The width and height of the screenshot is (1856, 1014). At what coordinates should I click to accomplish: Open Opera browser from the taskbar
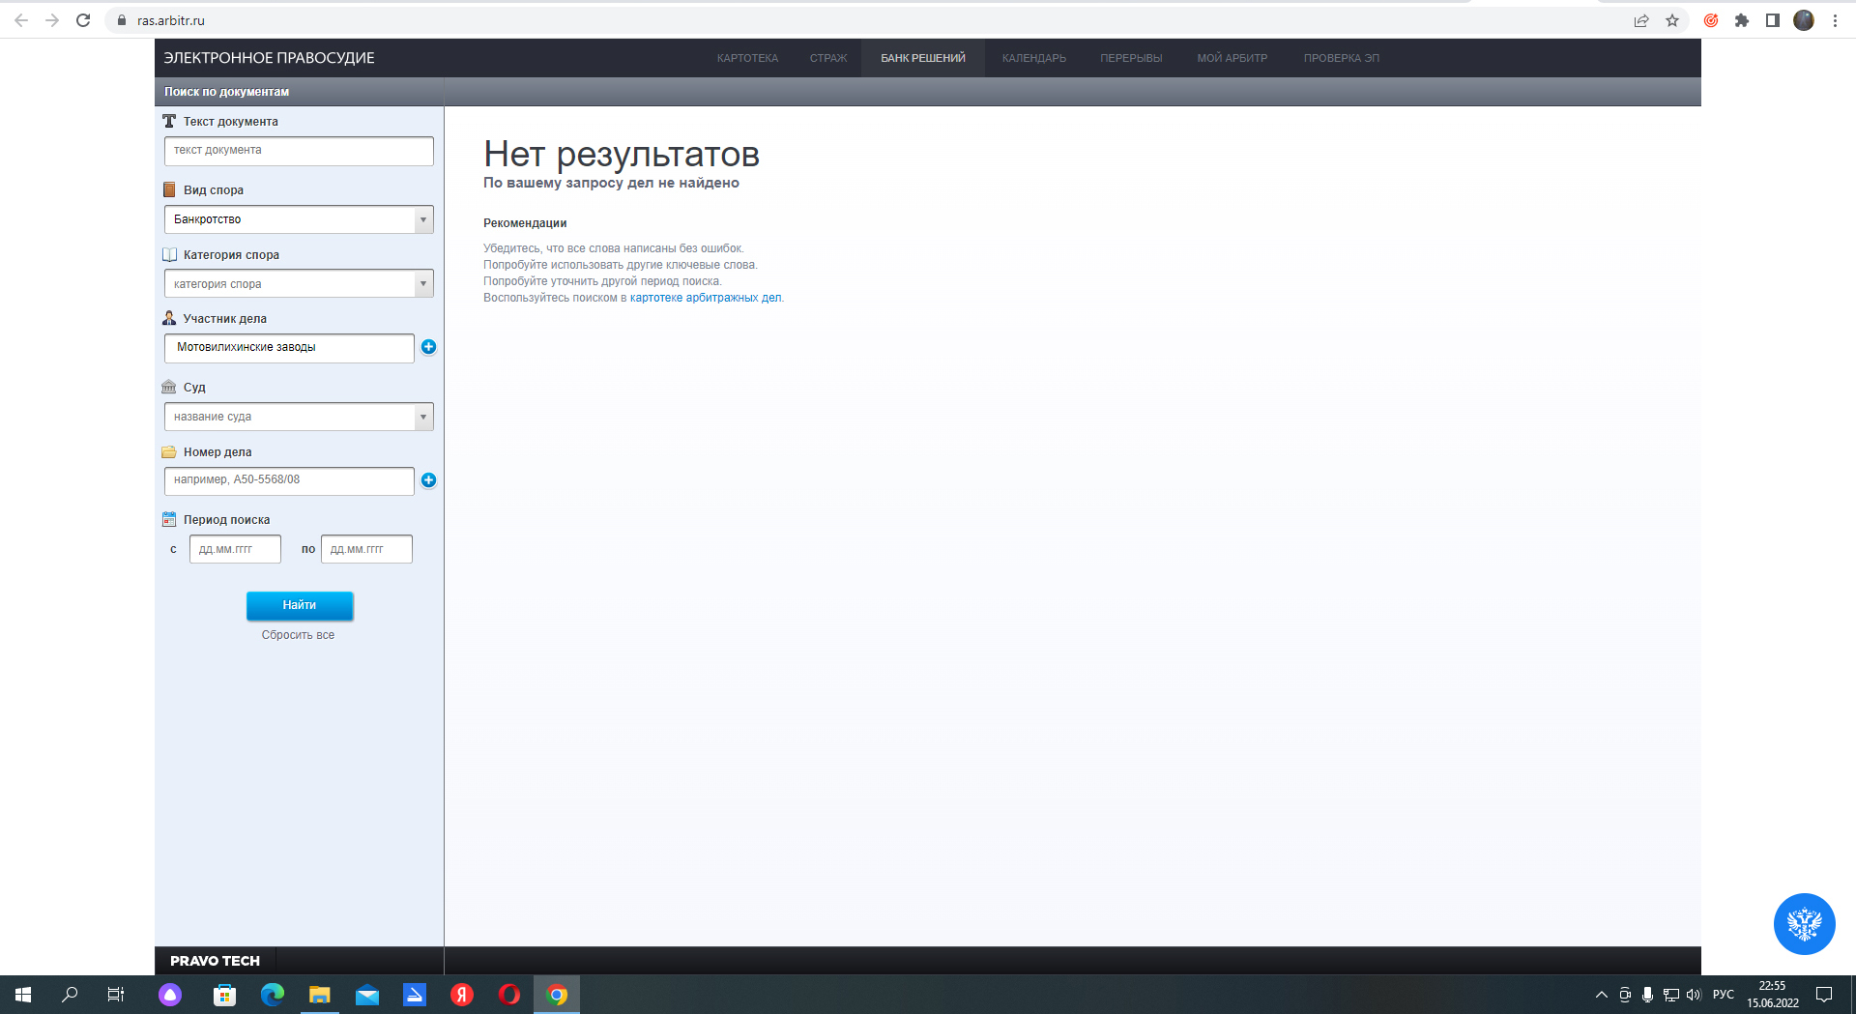click(509, 995)
